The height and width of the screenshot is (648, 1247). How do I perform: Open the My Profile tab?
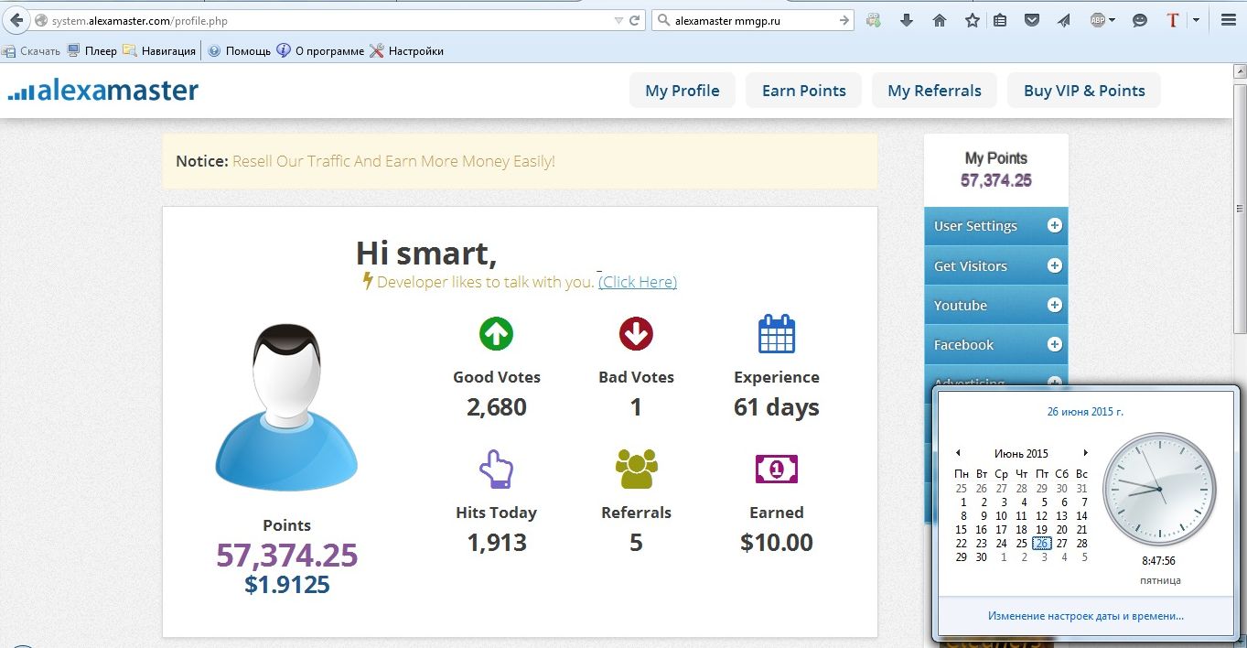pos(682,91)
